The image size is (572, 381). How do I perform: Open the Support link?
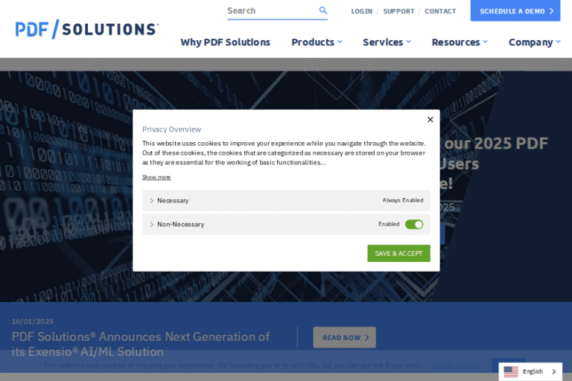[x=398, y=11]
